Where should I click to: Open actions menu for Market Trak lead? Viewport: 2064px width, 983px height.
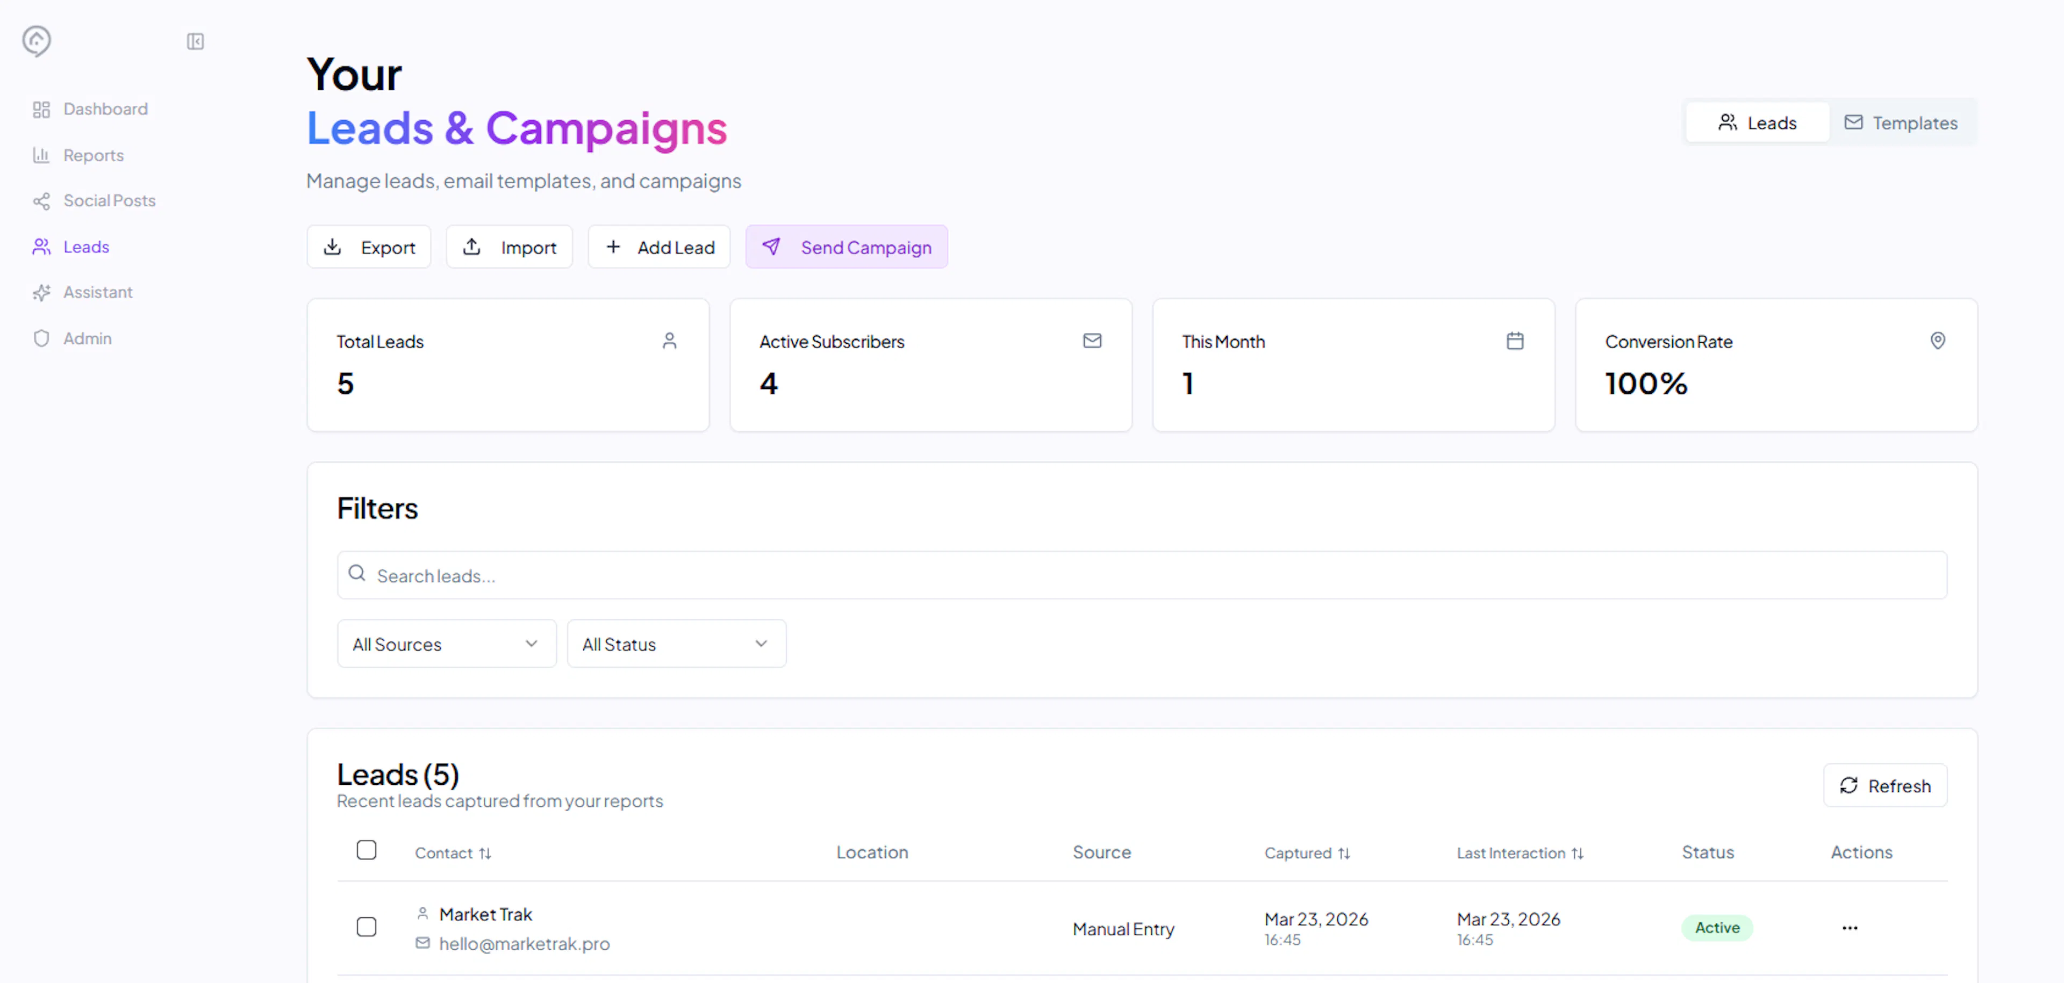tap(1849, 928)
